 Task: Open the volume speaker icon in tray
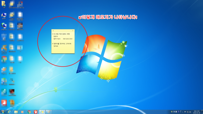coord(190,112)
